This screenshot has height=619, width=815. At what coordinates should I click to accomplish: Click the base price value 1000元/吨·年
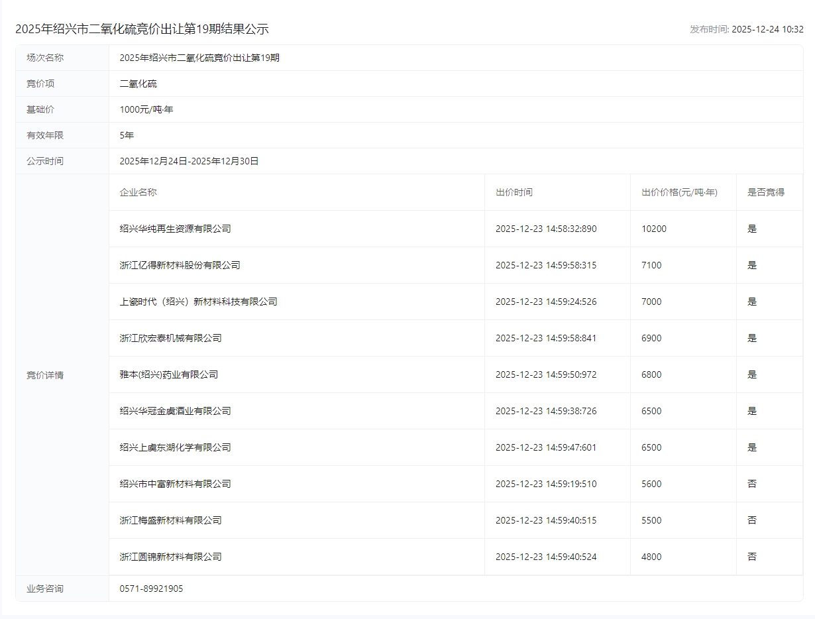146,109
